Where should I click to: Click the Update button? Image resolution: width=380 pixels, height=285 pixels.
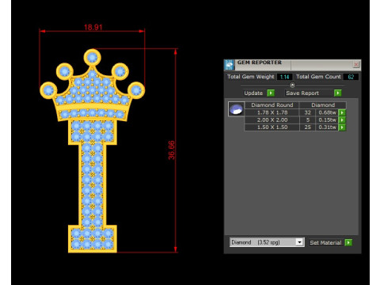tap(253, 93)
